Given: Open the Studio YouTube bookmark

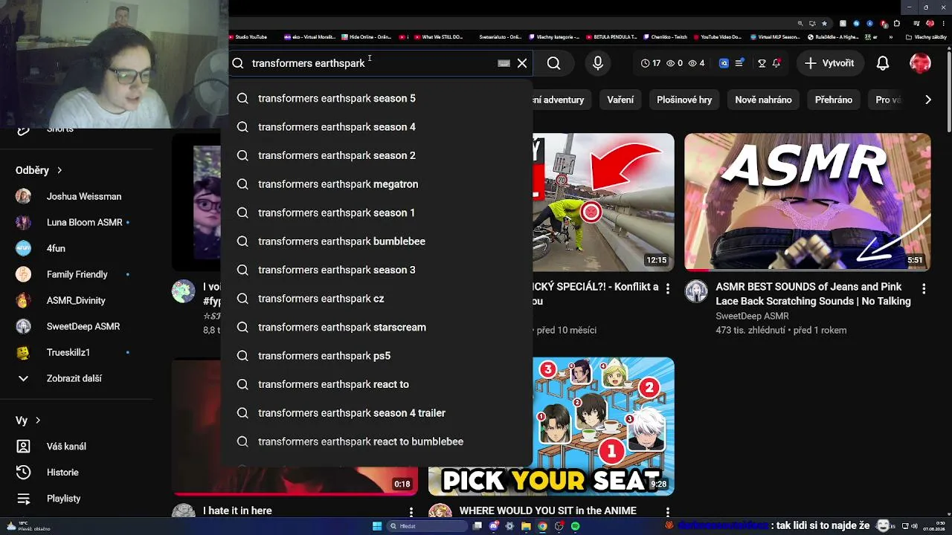Looking at the screenshot, I should pos(248,37).
